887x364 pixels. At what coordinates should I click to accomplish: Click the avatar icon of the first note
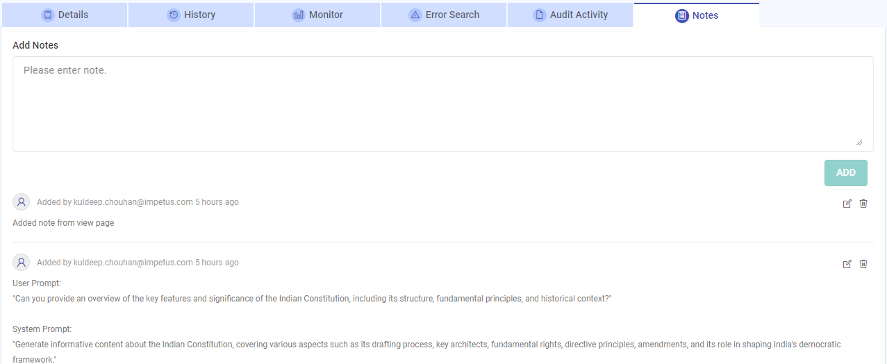(22, 202)
